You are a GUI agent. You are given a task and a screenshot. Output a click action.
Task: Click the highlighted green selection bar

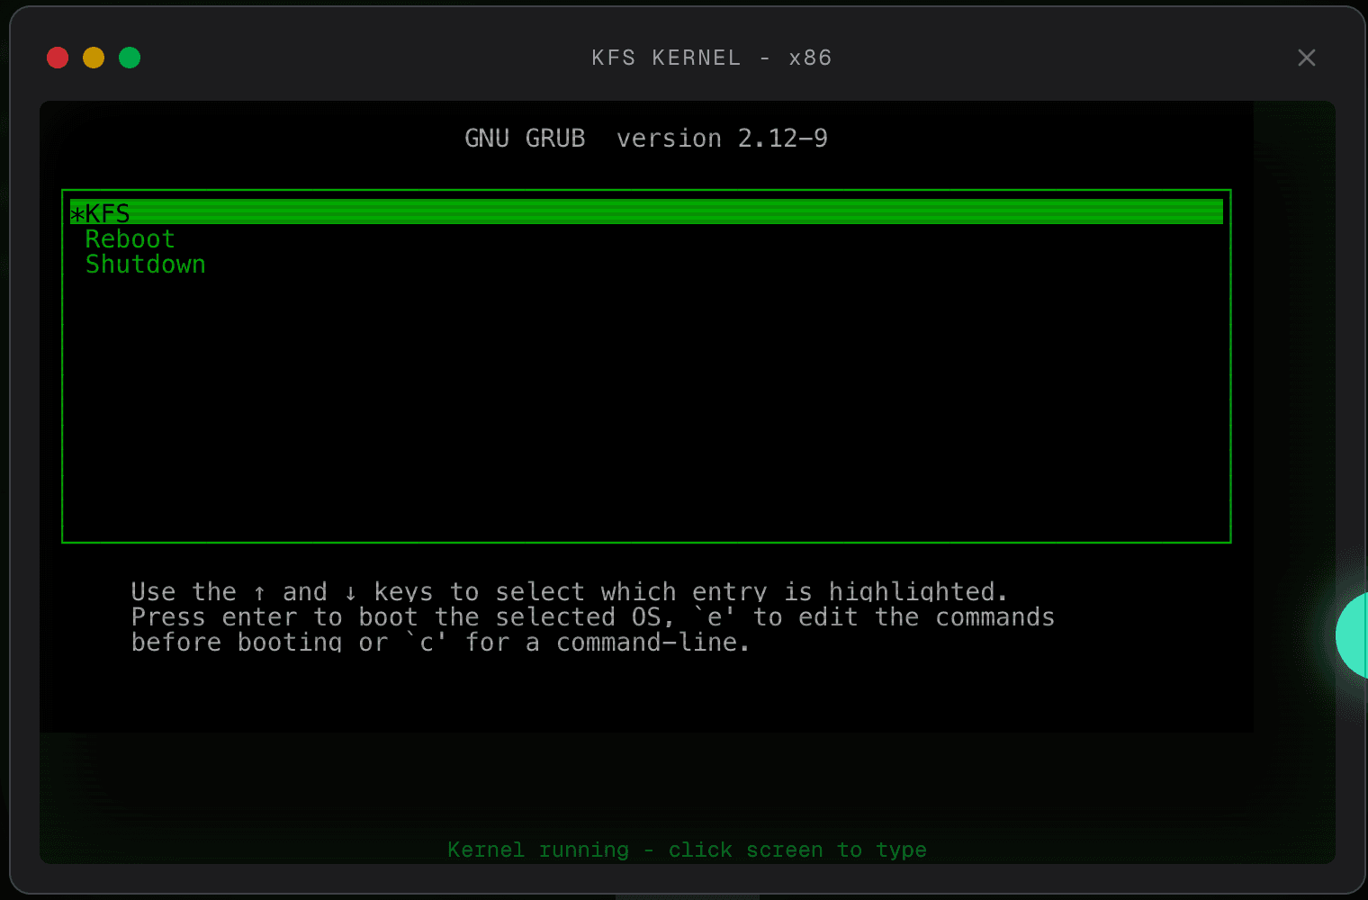click(x=630, y=211)
